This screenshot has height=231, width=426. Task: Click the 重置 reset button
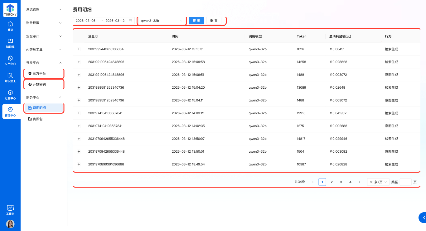pos(214,21)
